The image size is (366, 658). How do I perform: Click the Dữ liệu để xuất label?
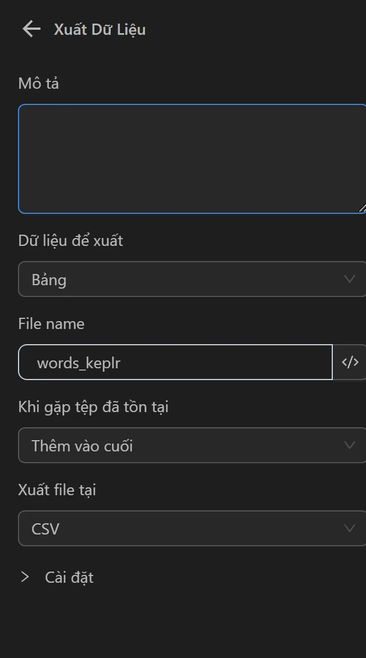71,241
